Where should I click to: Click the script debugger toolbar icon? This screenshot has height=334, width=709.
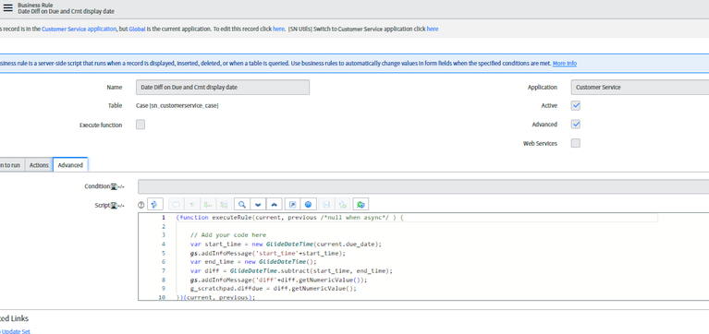click(x=343, y=205)
